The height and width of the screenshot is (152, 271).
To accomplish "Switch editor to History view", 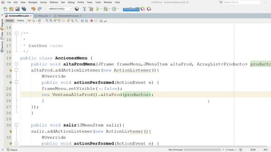I will (20, 21).
